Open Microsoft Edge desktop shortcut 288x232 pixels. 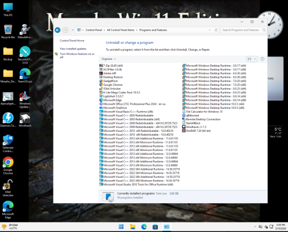[8, 210]
